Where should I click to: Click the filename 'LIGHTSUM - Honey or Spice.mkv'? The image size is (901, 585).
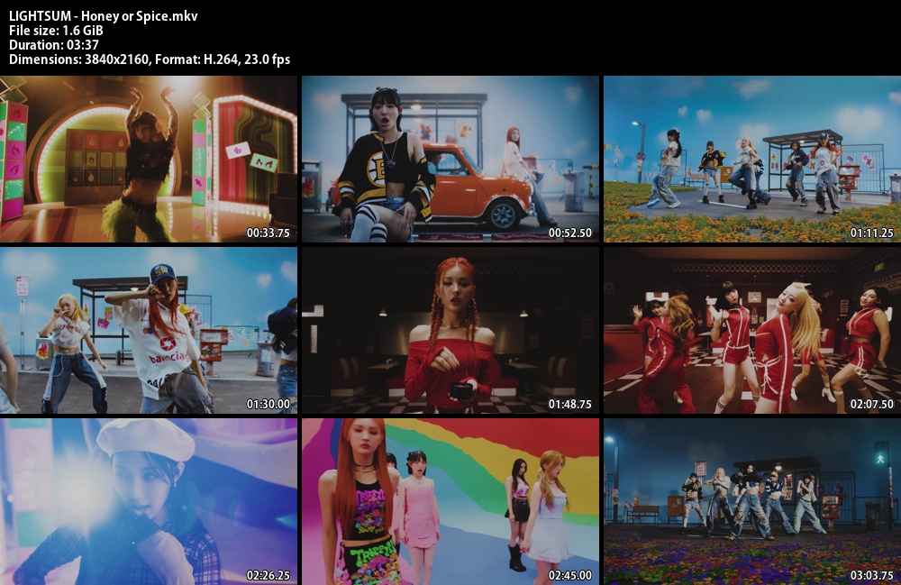pos(104,16)
